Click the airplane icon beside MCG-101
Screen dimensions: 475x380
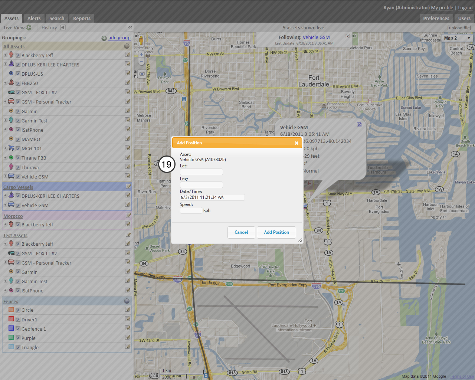[x=11, y=148]
